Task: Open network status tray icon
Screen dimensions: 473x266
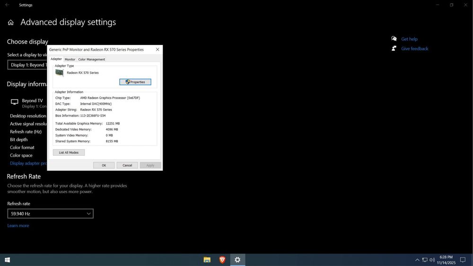Action: tap(425, 260)
